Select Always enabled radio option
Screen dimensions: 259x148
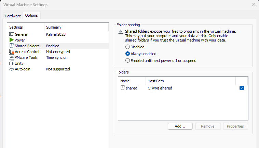click(x=127, y=54)
